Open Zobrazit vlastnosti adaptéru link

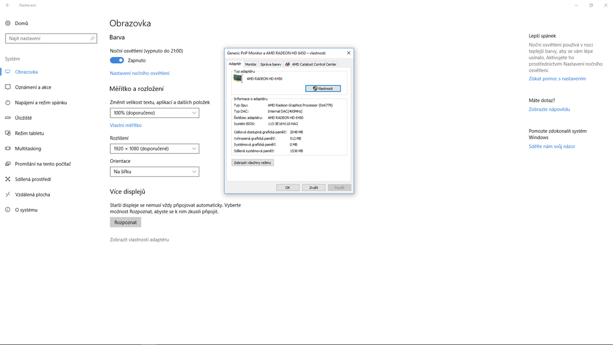pos(139,240)
